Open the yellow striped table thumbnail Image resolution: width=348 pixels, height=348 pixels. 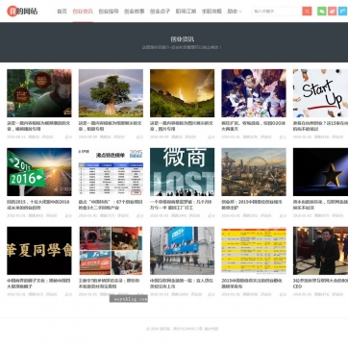coord(254,251)
